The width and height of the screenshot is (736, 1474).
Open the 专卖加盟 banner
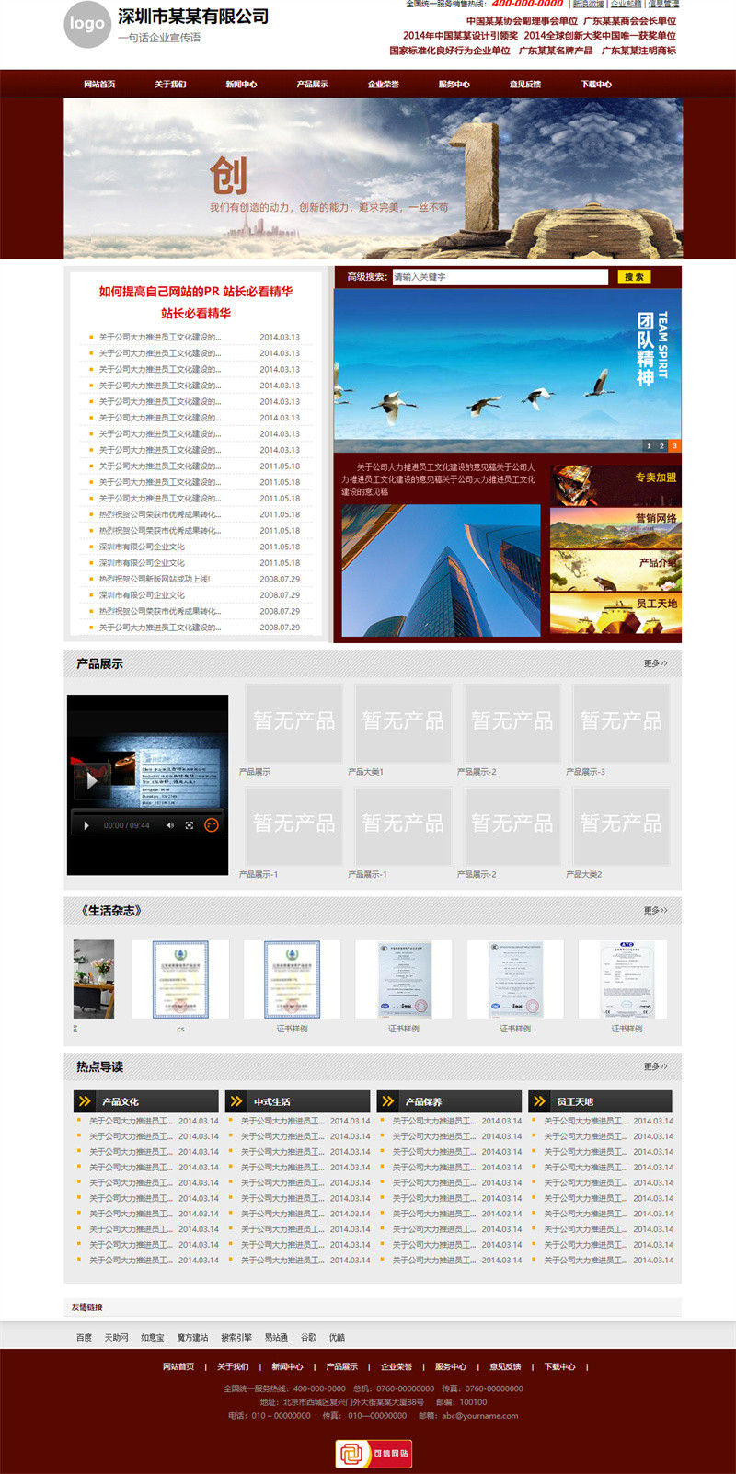click(615, 485)
